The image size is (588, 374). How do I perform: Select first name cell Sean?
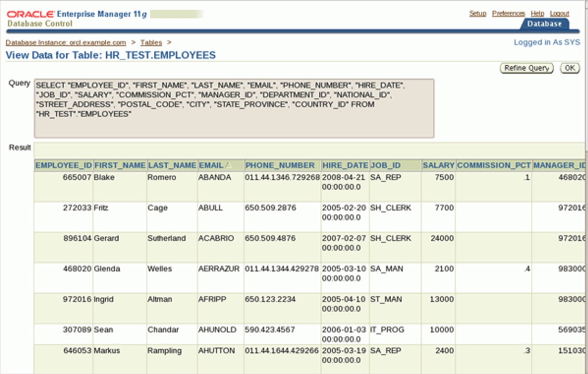pos(103,330)
